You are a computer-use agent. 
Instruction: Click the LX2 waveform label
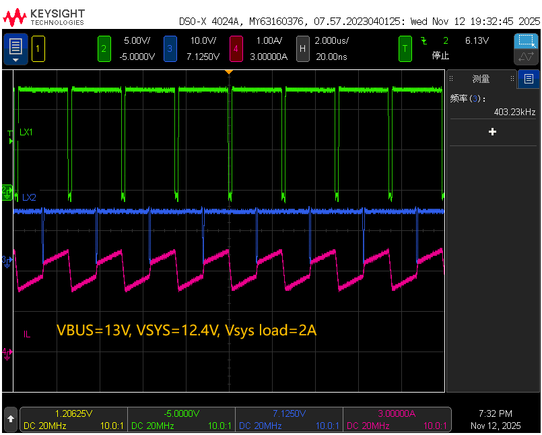(x=29, y=197)
